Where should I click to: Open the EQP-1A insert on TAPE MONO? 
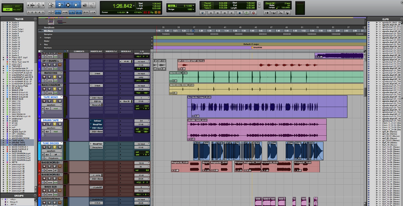(97, 101)
